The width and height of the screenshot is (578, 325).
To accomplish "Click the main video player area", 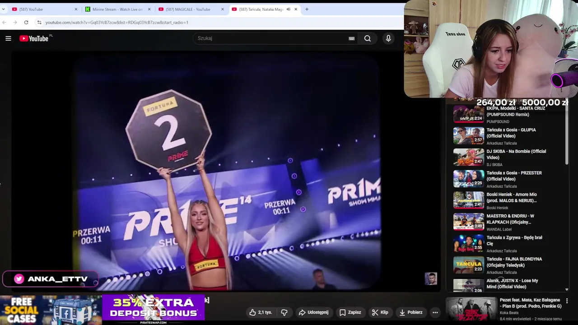I will tap(226, 172).
